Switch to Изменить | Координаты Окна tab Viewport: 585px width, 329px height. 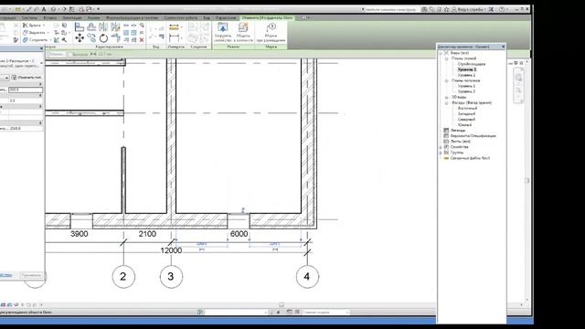[267, 18]
